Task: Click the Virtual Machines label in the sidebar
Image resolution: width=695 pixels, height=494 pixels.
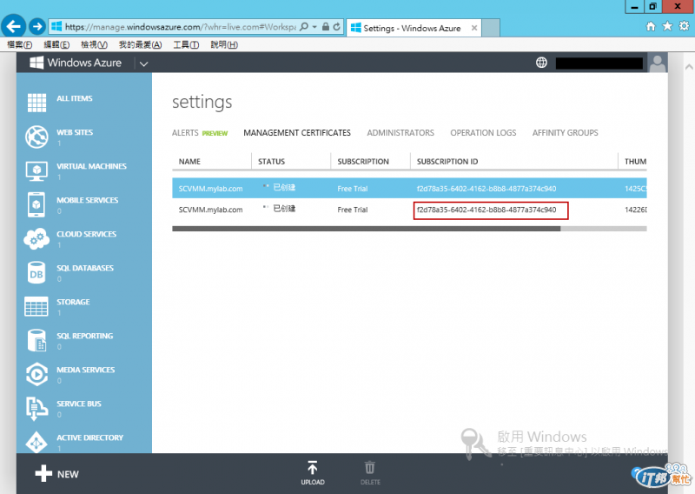Action: tap(91, 166)
